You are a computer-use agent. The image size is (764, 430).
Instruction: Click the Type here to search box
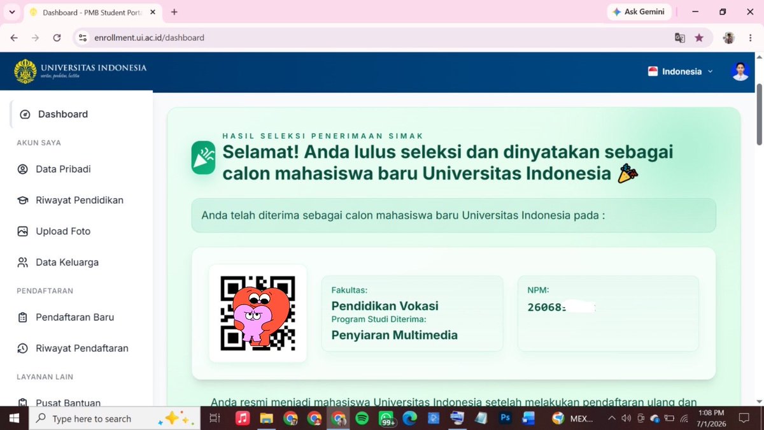coord(115,419)
